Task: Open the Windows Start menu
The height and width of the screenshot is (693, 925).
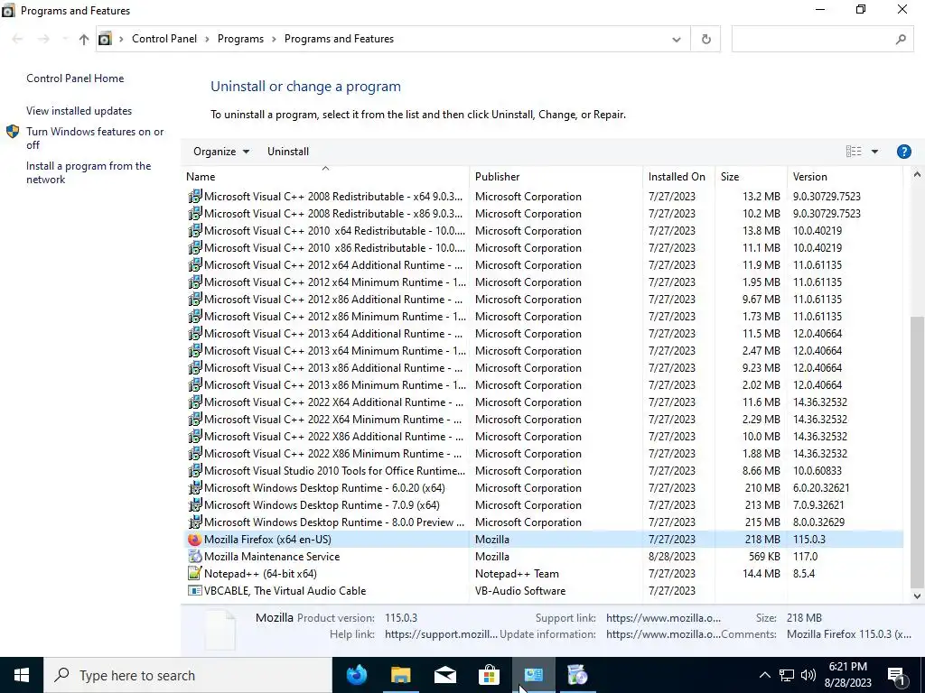Action: 22,675
